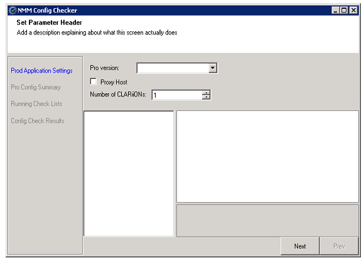Click the NMM Config Checker app icon
Viewport: 364px width, 263px height.
13,10
